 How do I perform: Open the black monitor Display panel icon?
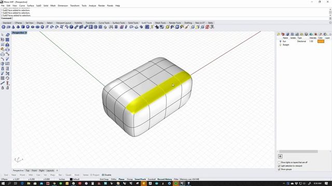coord(306,34)
